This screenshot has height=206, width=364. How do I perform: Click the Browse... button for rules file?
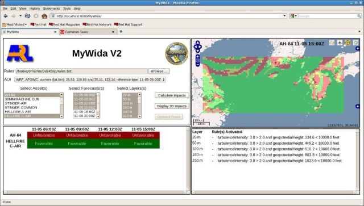click(x=159, y=71)
